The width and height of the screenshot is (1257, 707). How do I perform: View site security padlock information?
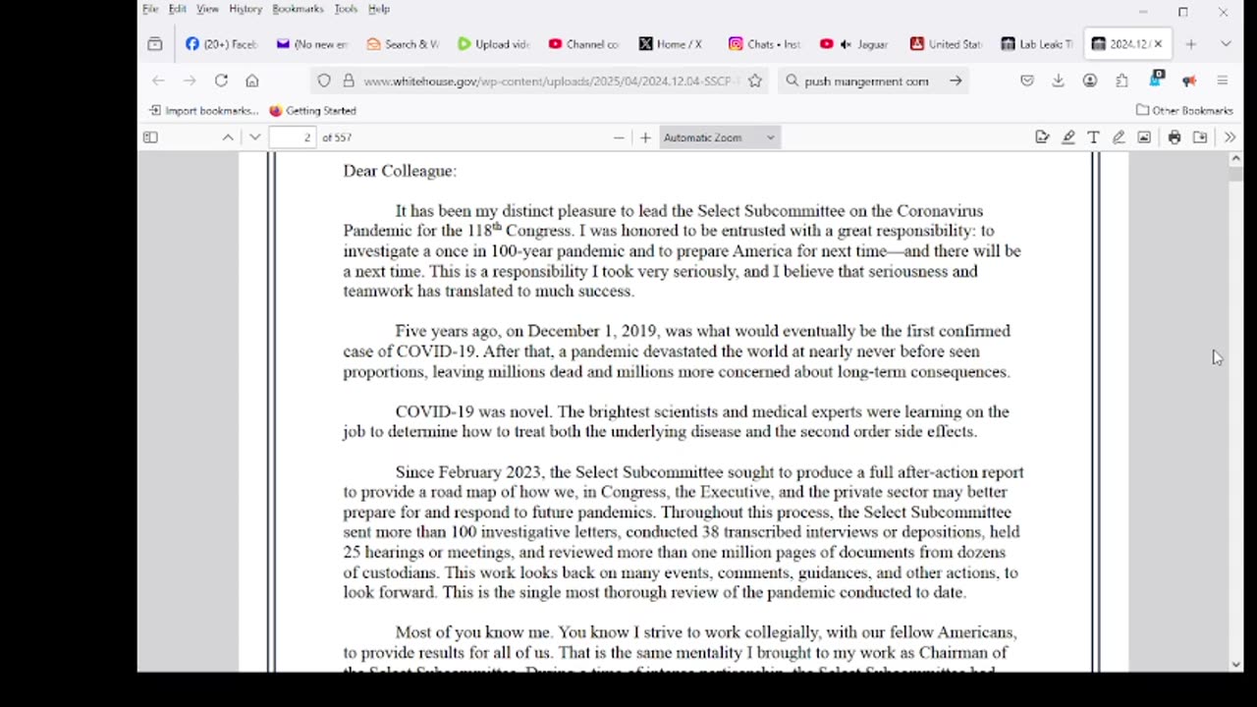[348, 82]
